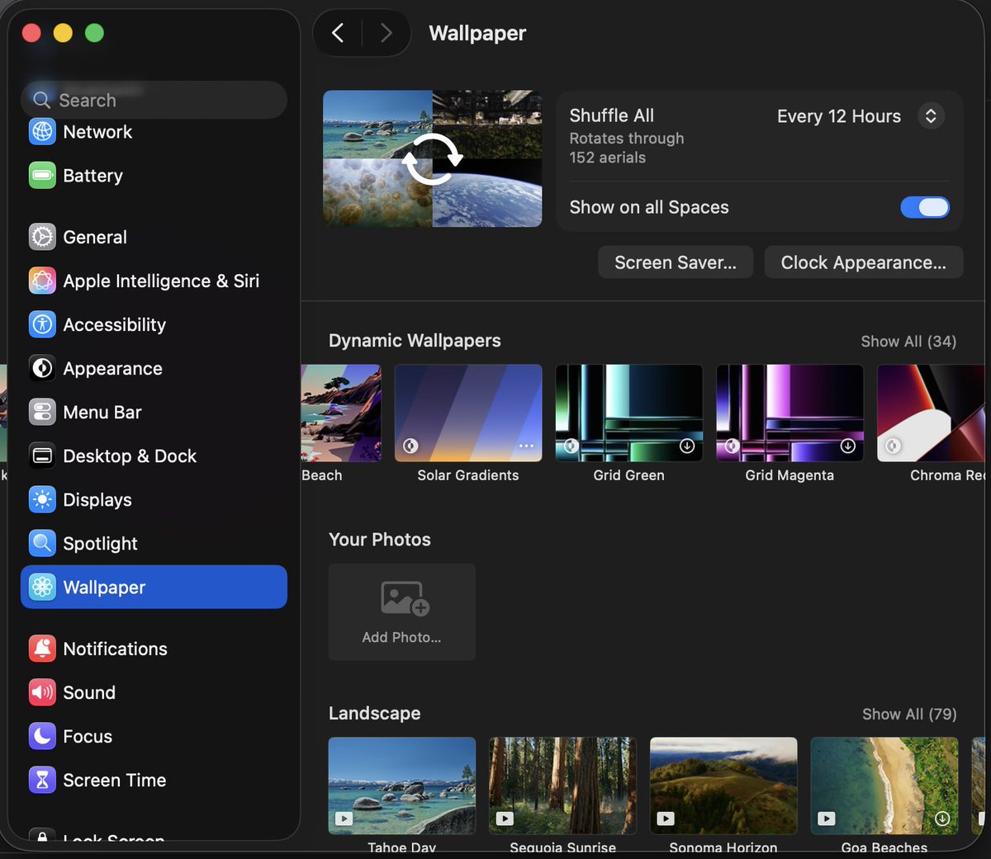Screen dimensions: 991x859
Task: Click the Focus moon icon
Action: (x=42, y=736)
